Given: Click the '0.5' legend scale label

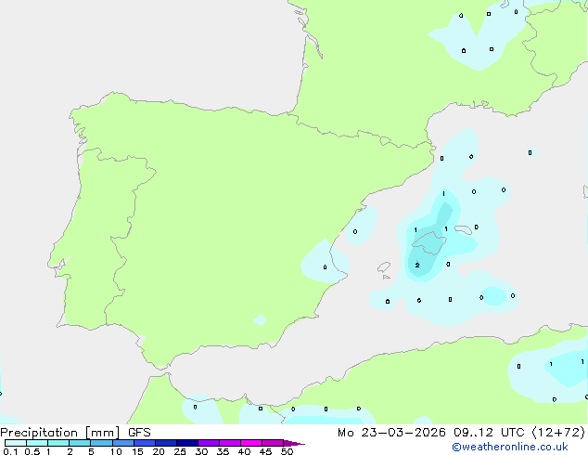Looking at the screenshot, I should (x=32, y=451).
